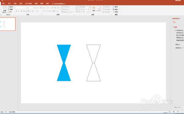Select Pattern fill (图案填充) radio button
The width and height of the screenshot is (184, 114).
(175, 38)
